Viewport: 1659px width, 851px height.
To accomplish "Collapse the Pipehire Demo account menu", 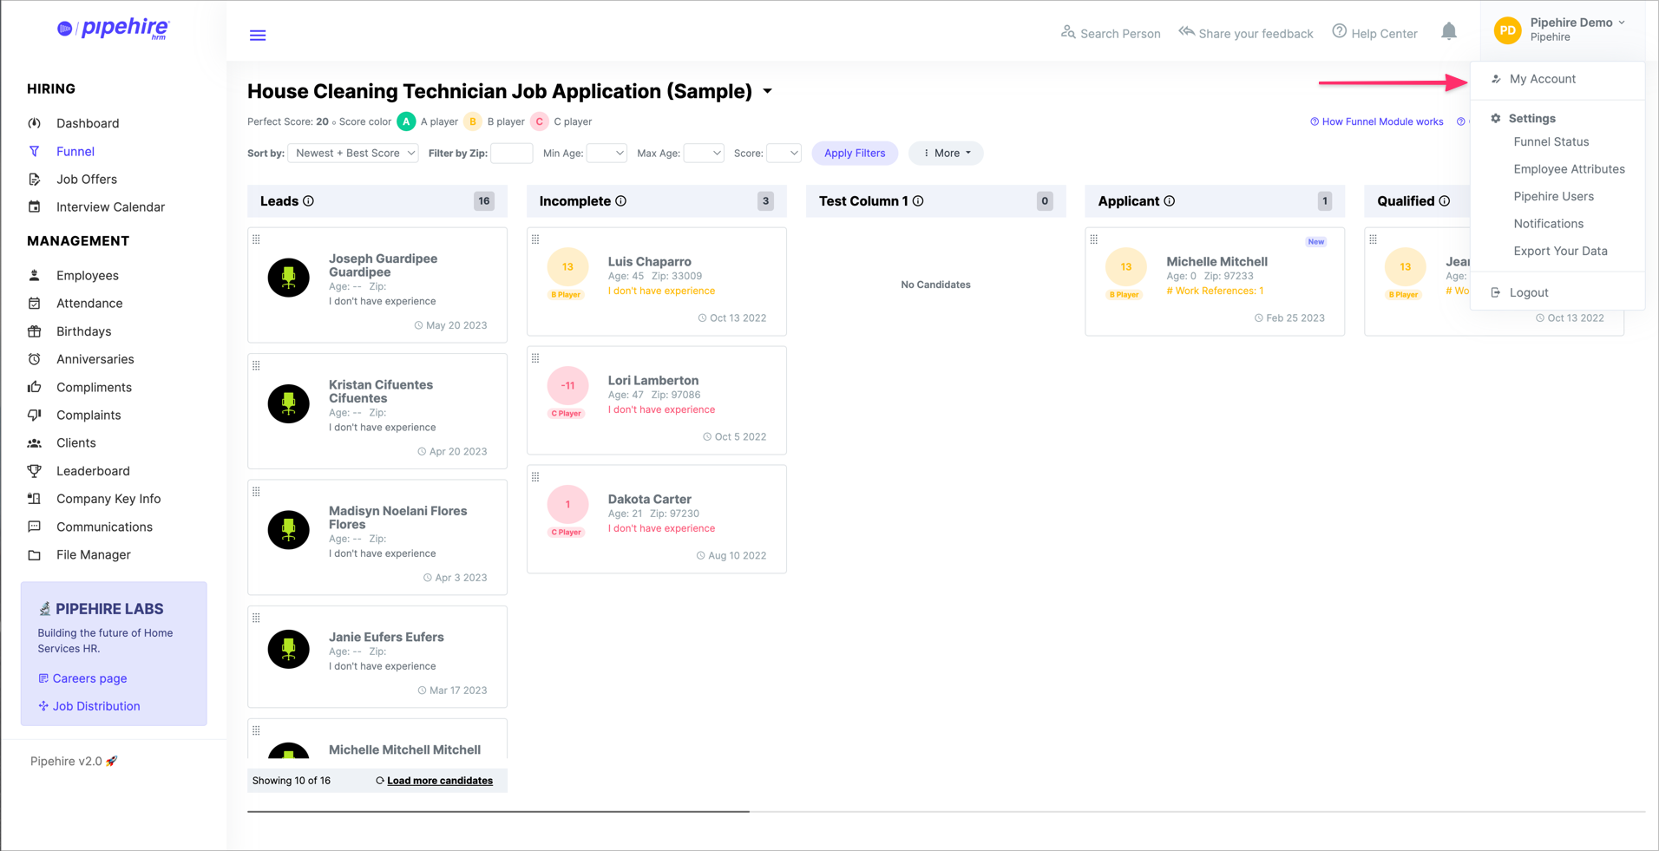I will 1577,29.
